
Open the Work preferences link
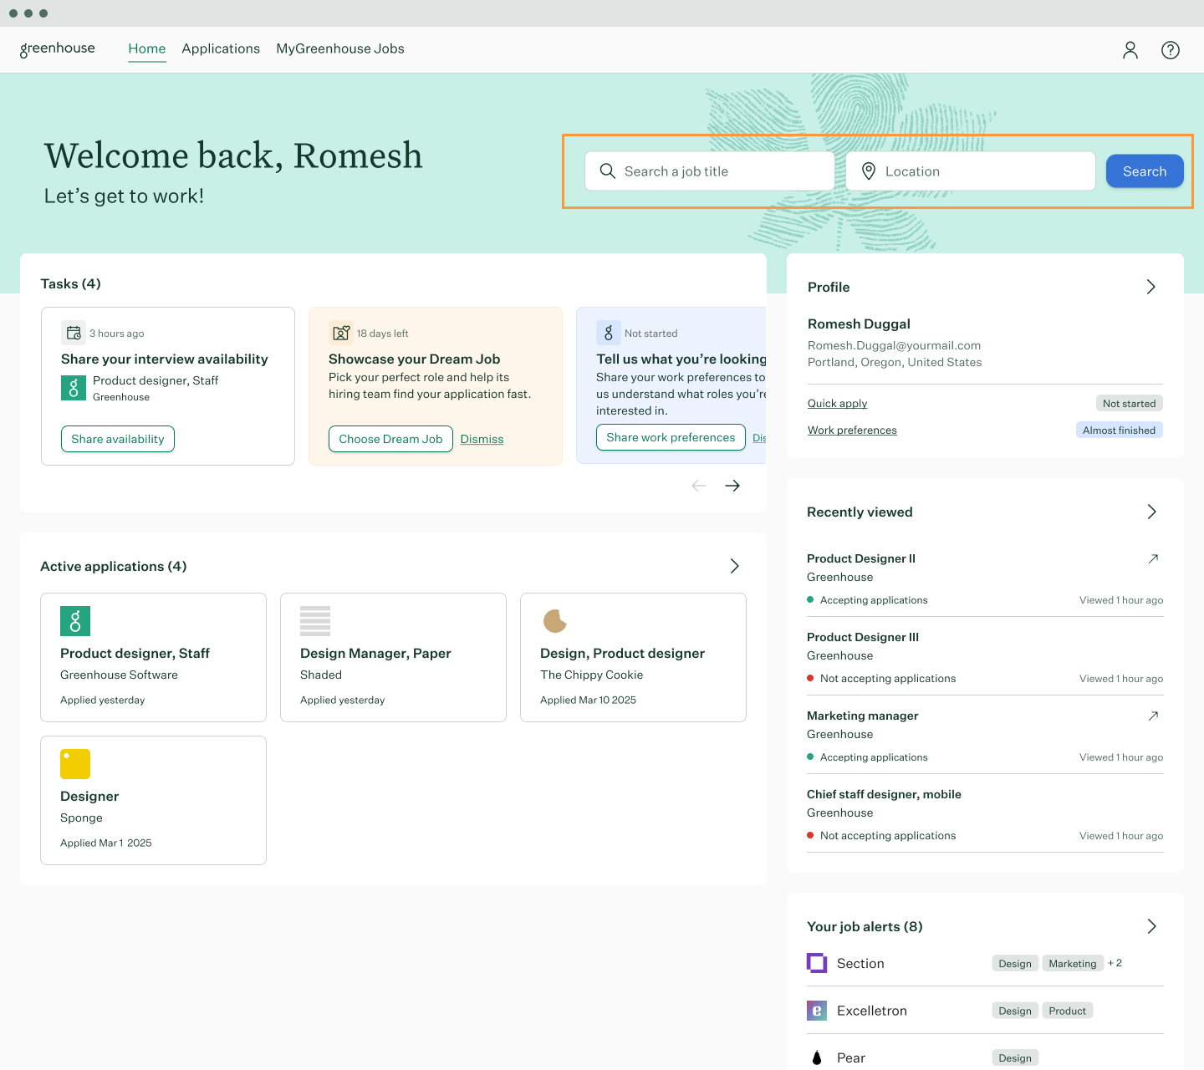(x=852, y=430)
